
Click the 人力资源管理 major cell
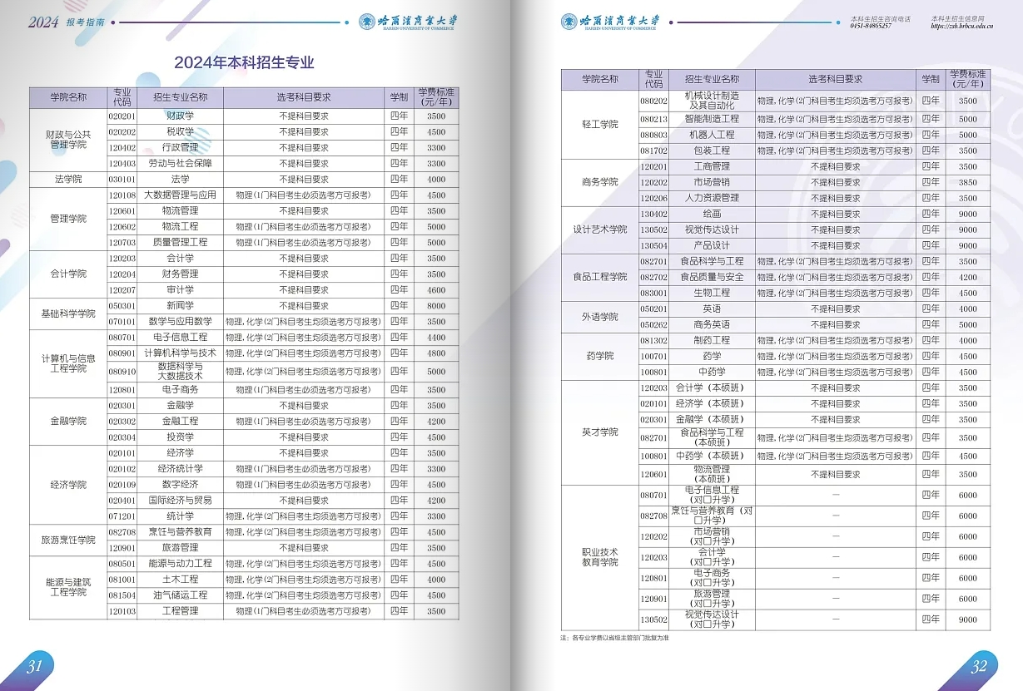pos(712,198)
